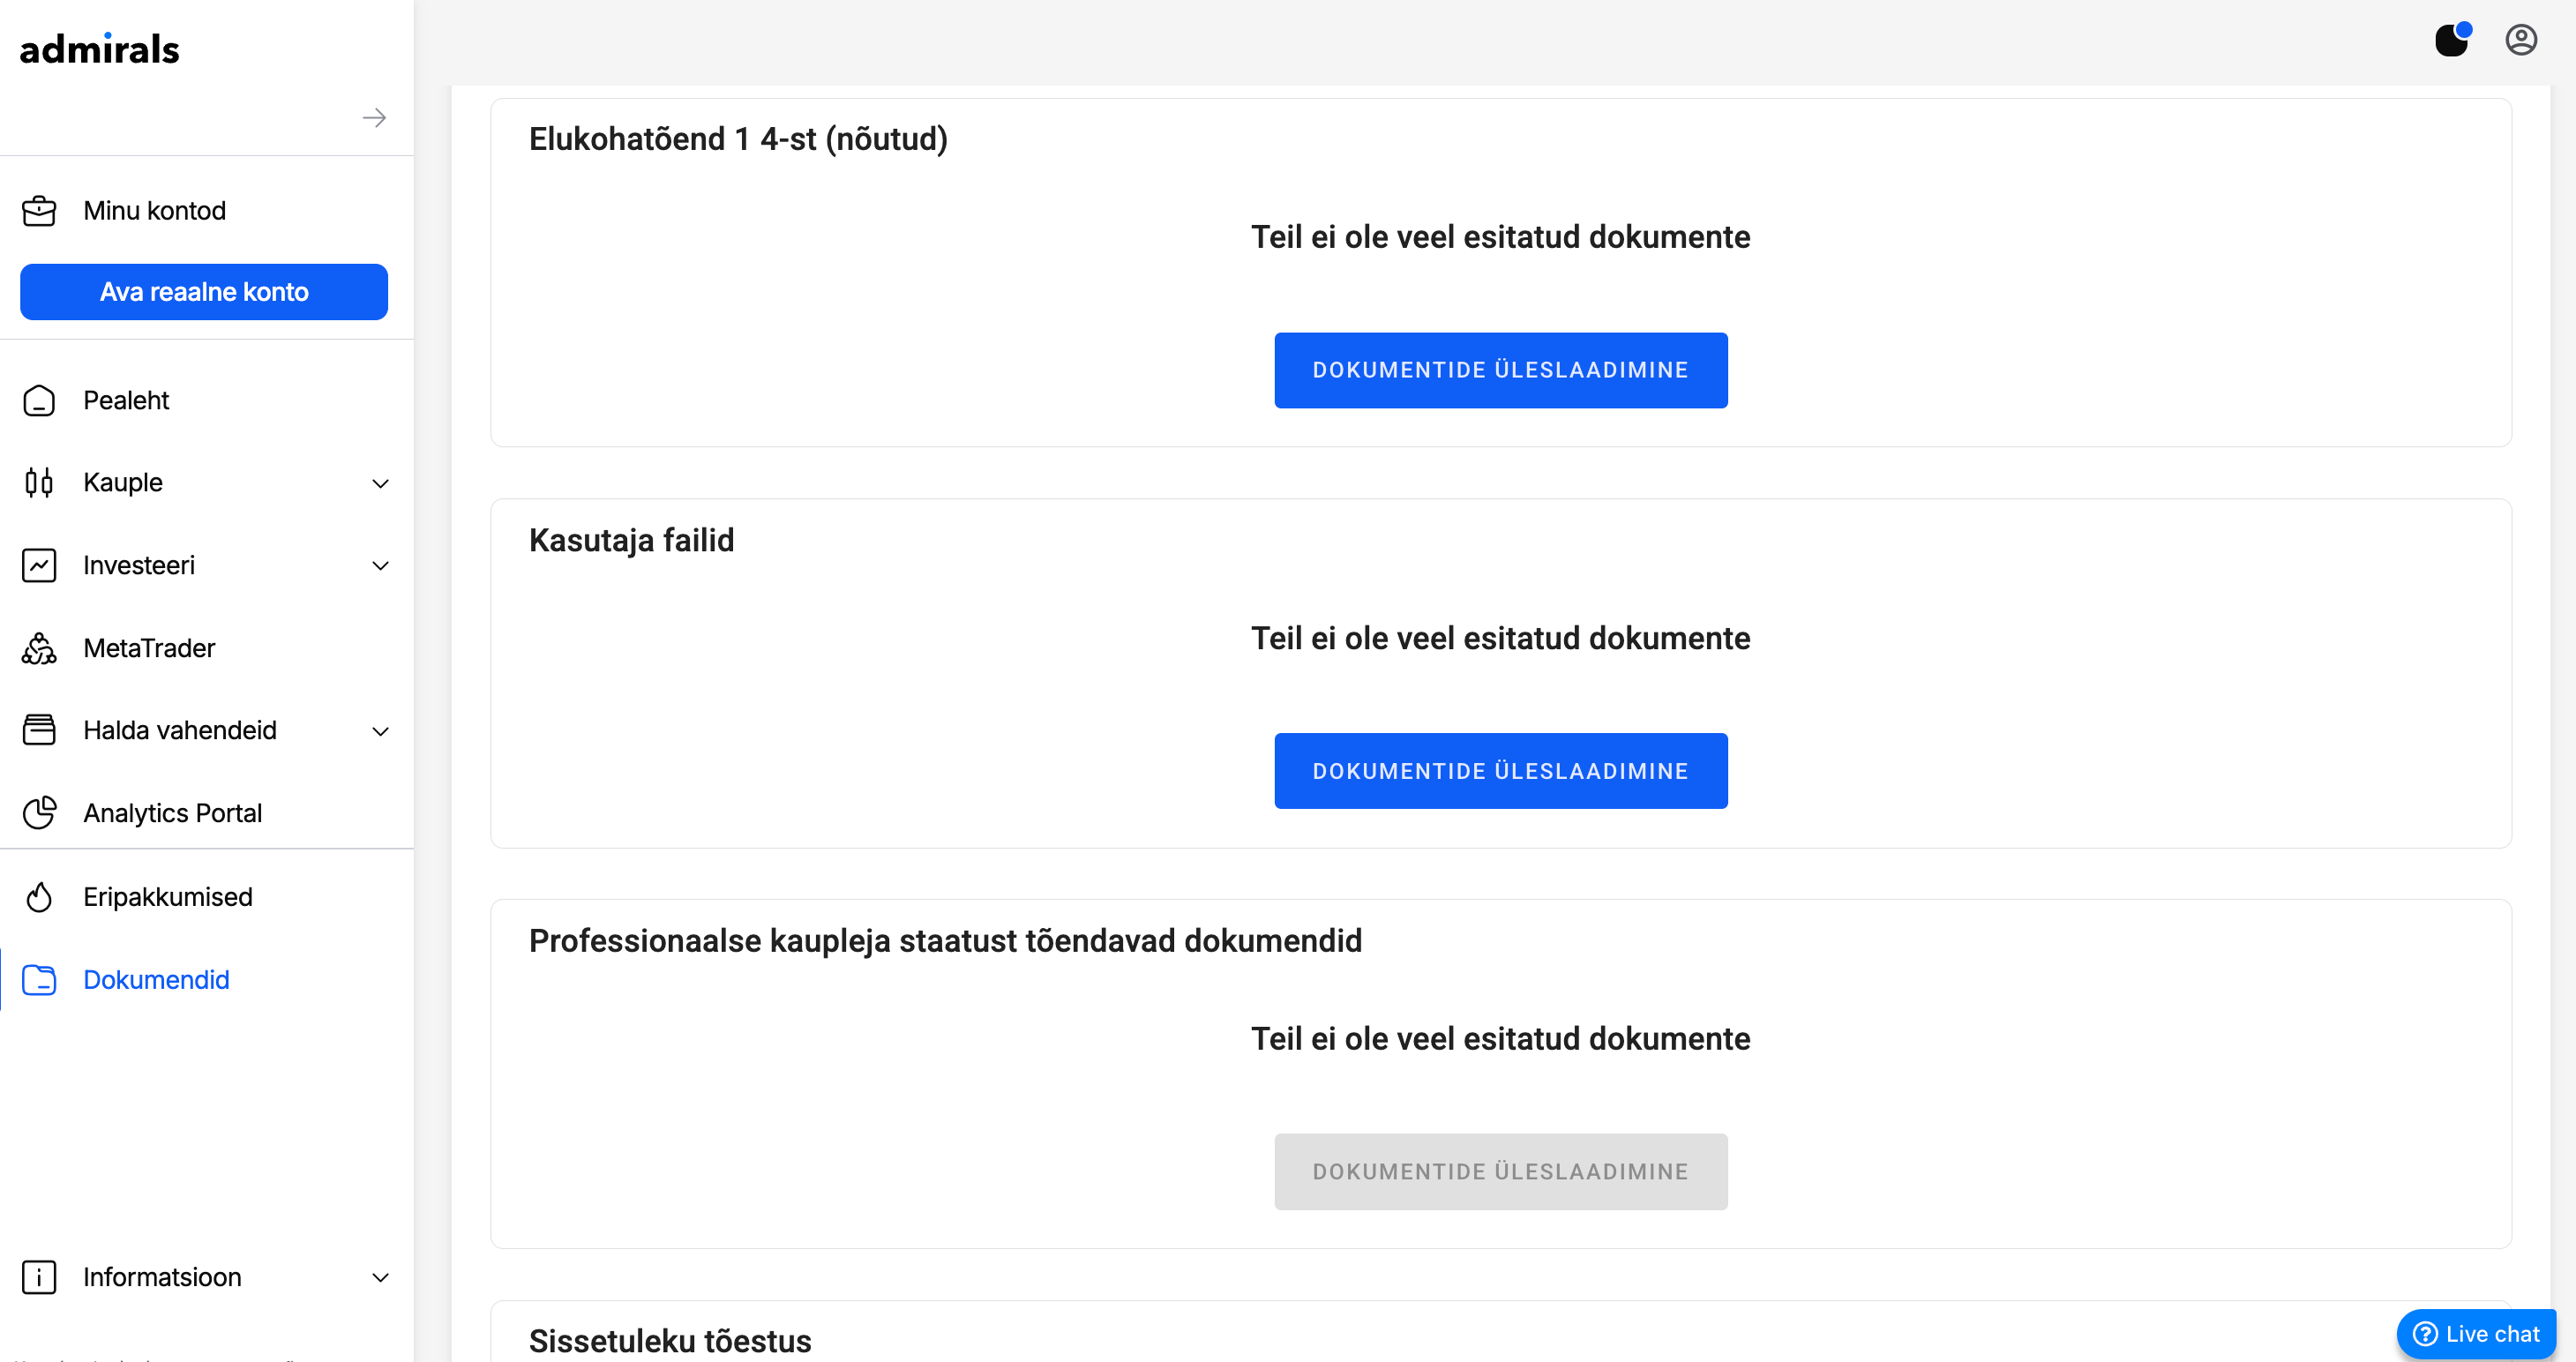Expand the Informatsioon chevron
The height and width of the screenshot is (1362, 2576).
click(380, 1278)
